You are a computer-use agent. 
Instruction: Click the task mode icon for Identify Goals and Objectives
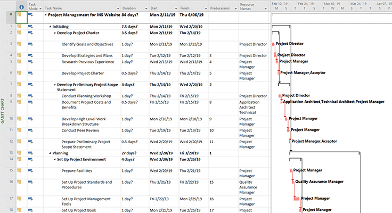(30, 44)
